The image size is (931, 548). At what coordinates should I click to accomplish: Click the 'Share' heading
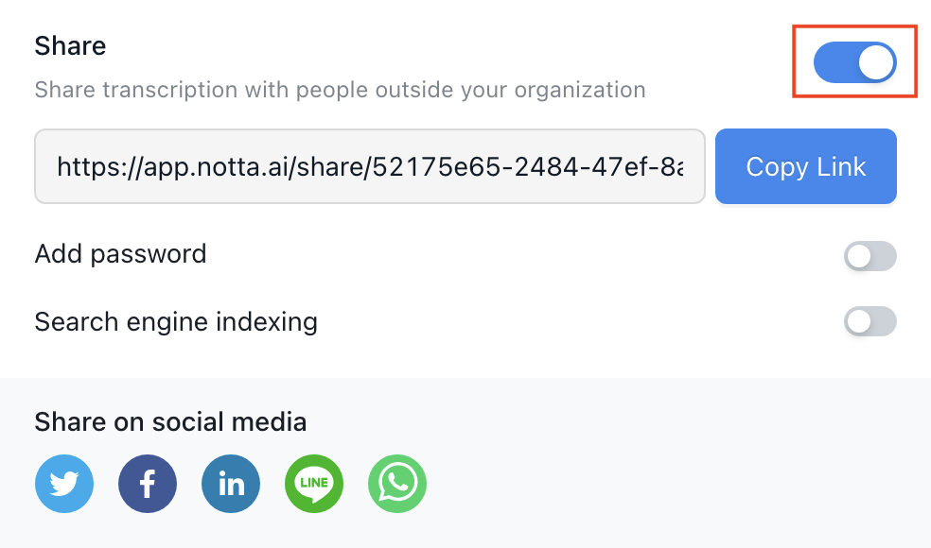70,44
